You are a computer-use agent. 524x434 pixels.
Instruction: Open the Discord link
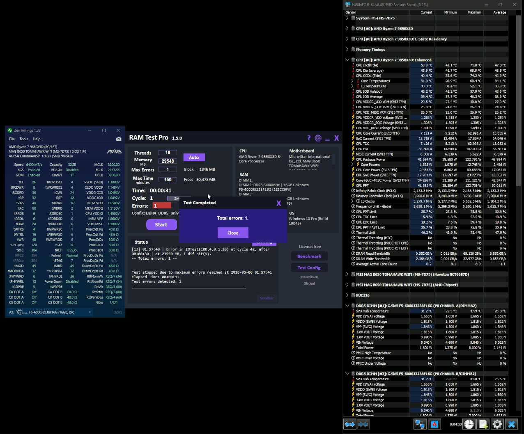point(309,283)
